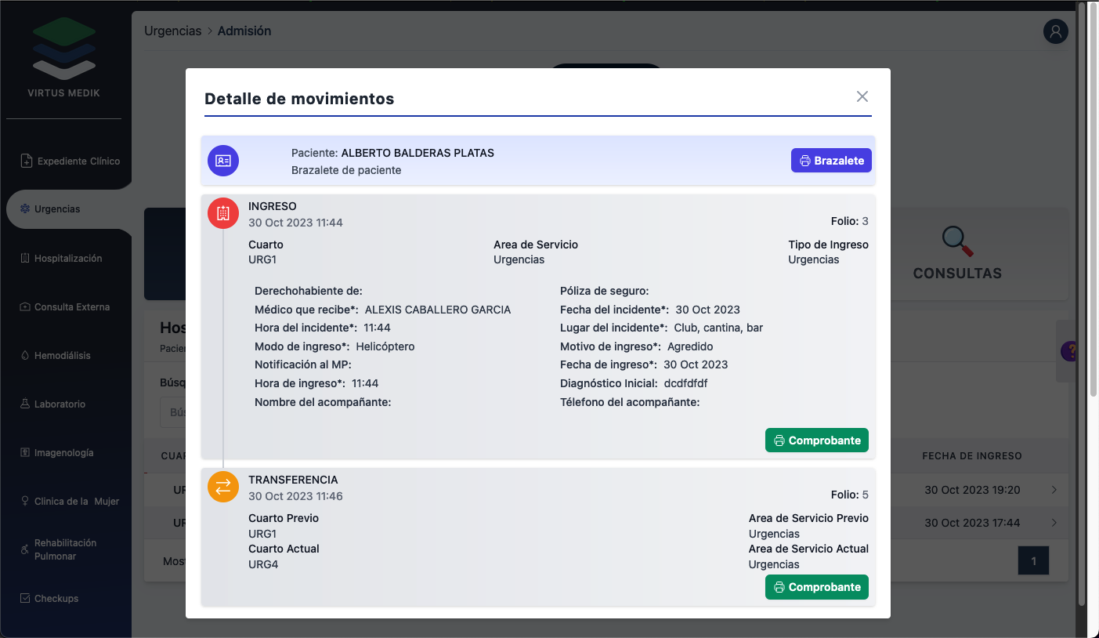
Task: Click the red INGRESO timeline icon
Action: [x=223, y=213]
